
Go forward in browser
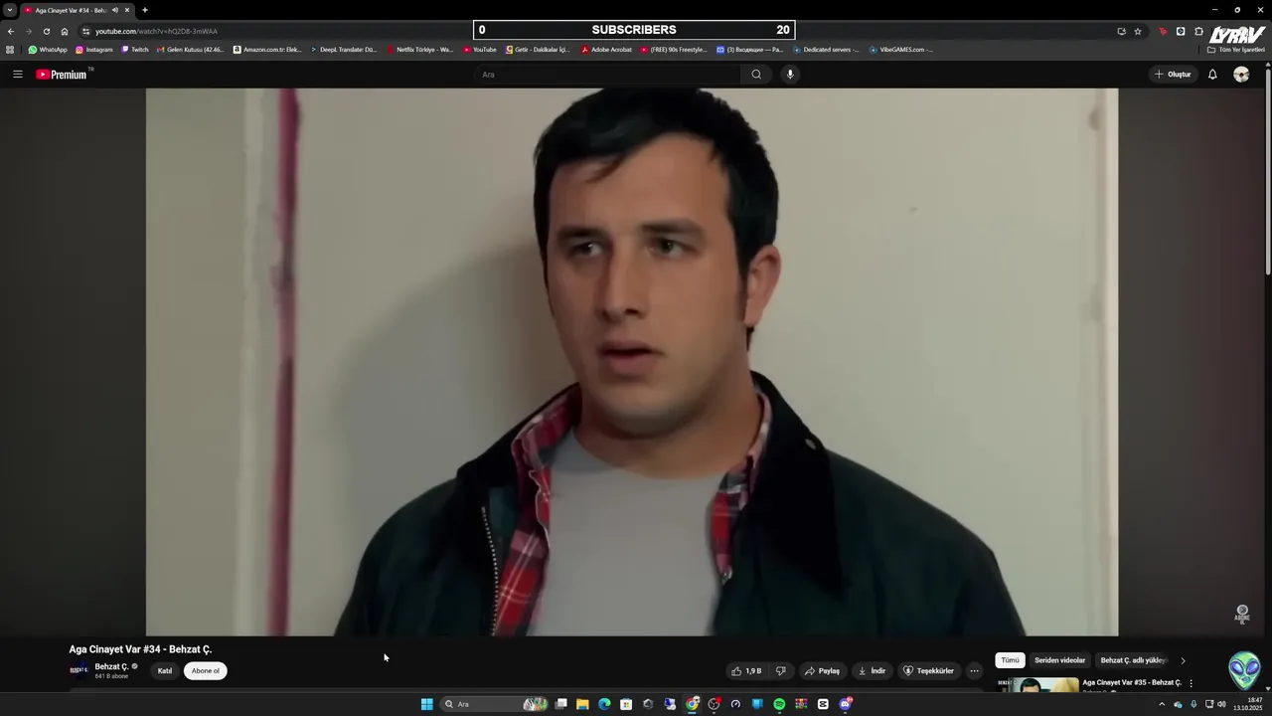28,31
